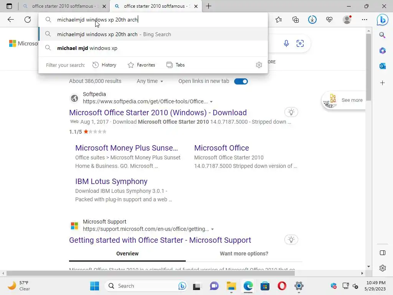This screenshot has height=295, width=393.
Task: Expand Softpedia URL dropdown arrow
Action: [x=211, y=101]
